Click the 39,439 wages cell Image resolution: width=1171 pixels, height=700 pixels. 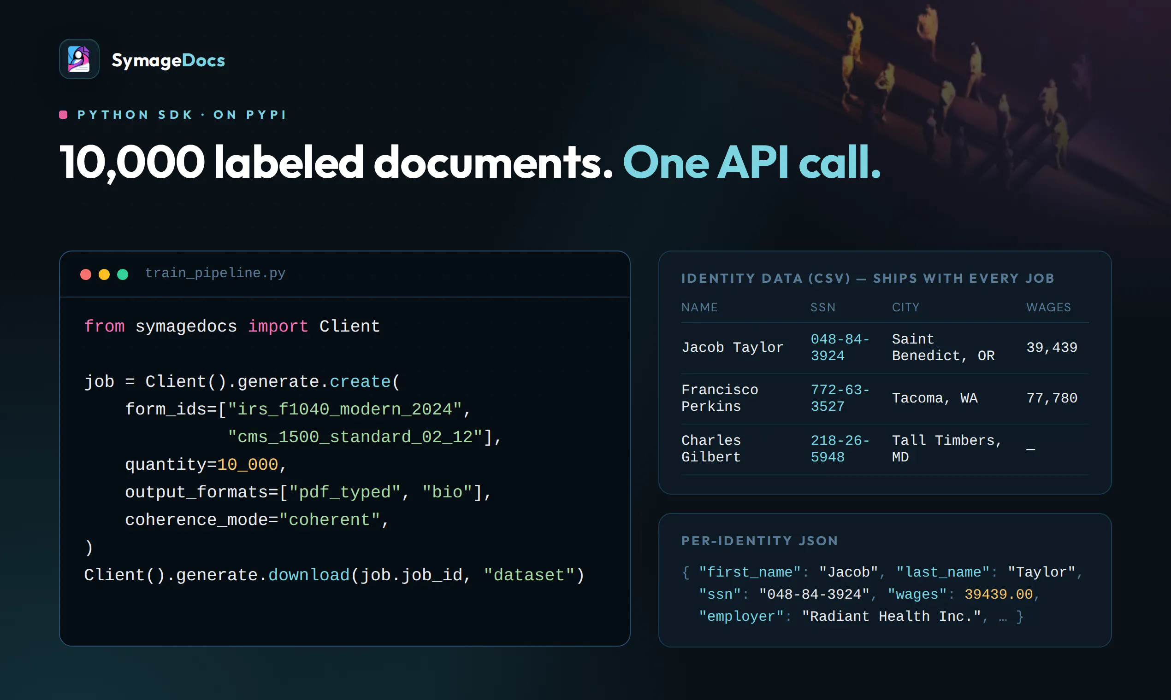(1052, 348)
